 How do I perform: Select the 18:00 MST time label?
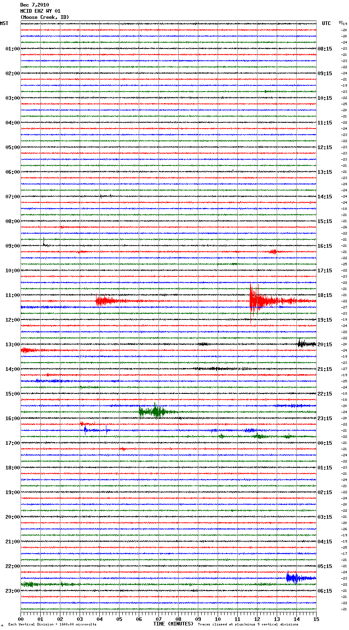[x=13, y=468]
